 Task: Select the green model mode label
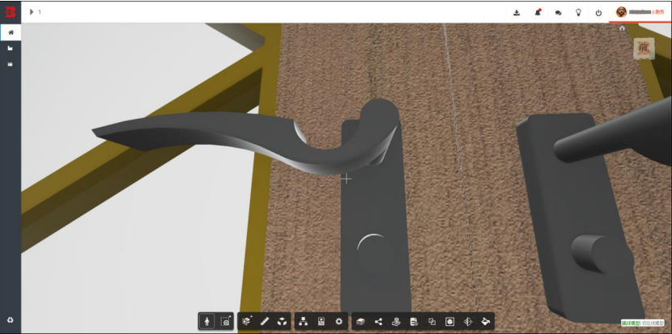[x=631, y=323]
